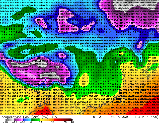This screenshot has width=159, height=123.
Task: Click the 'Temperature Low (2m) [°C] CFS' title
Action: coord(28,117)
